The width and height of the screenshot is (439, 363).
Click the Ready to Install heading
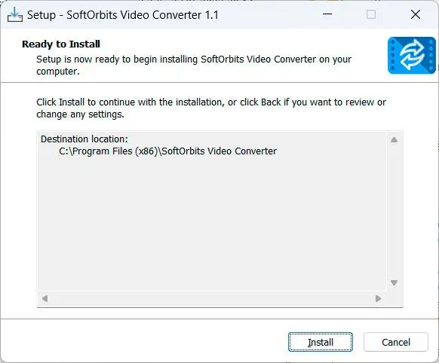coord(61,44)
